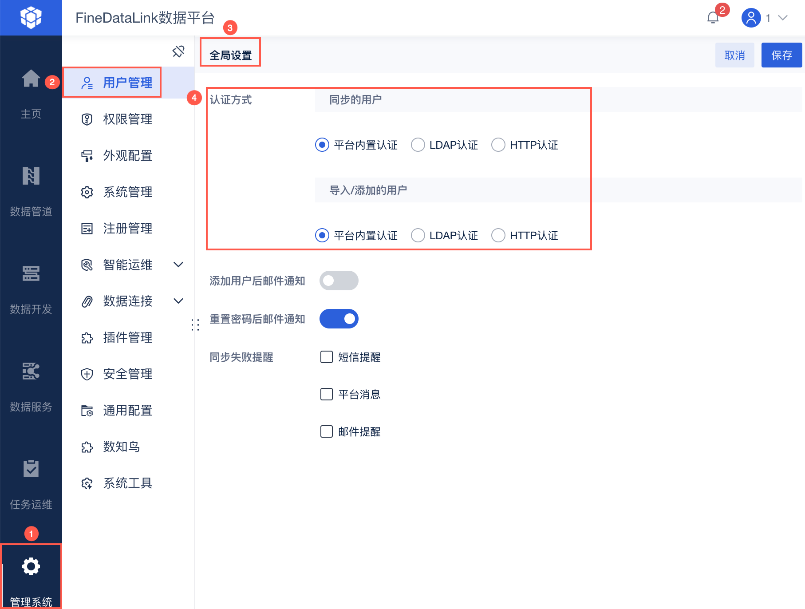Open the notification bell
The image size is (805, 609).
tap(713, 18)
